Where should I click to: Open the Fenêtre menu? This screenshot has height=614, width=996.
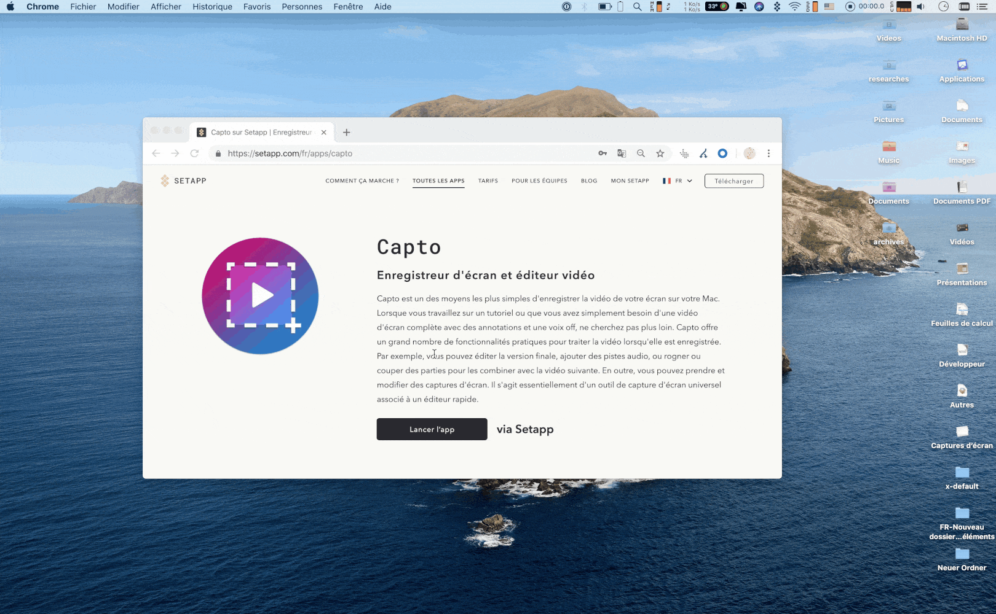[349, 7]
